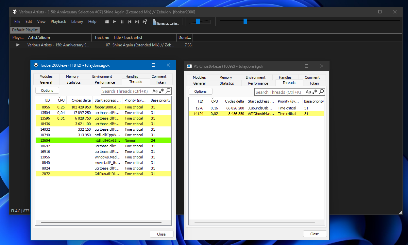Screen dimensions: 408x245
Task: Click the spectrum visualization in toolbar
Action: tap(167, 22)
